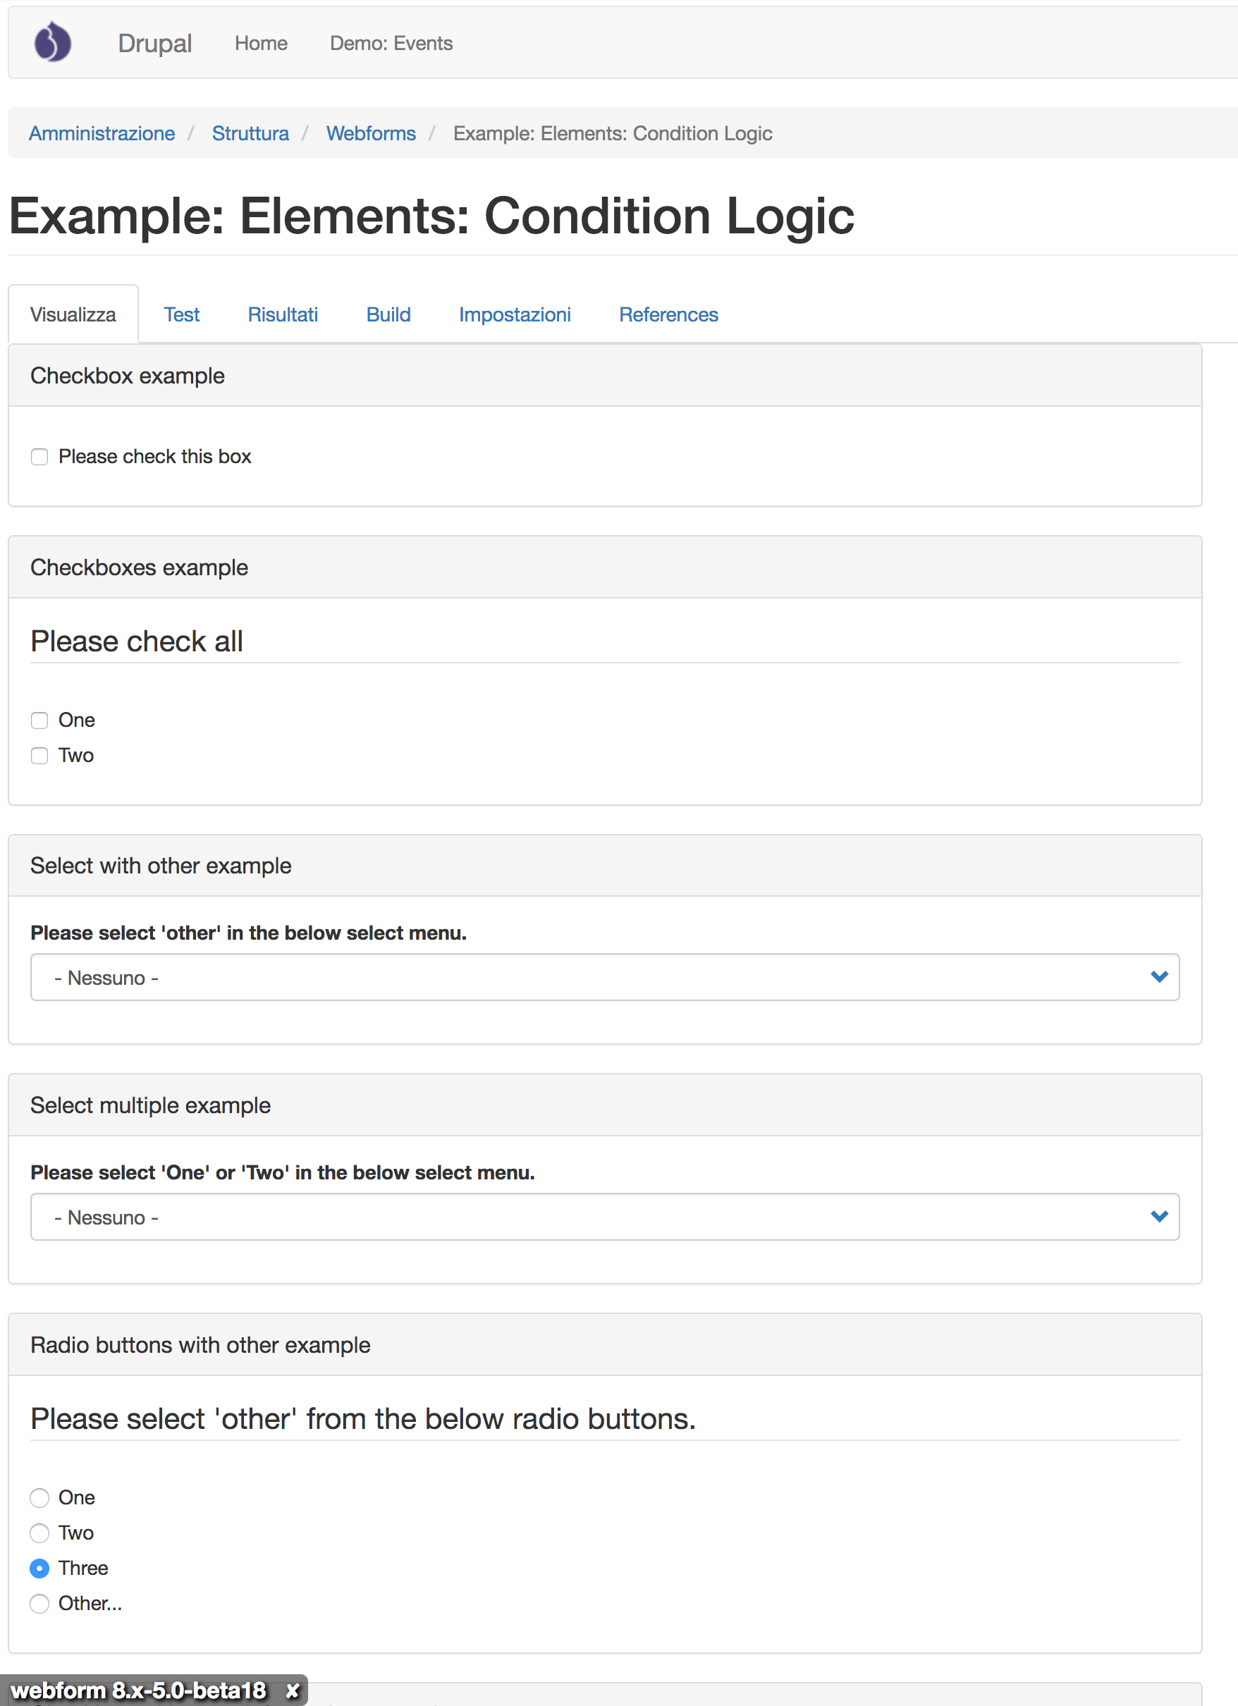Open 'Demo: Events' navbar link
This screenshot has height=1706, width=1238.
coord(391,43)
